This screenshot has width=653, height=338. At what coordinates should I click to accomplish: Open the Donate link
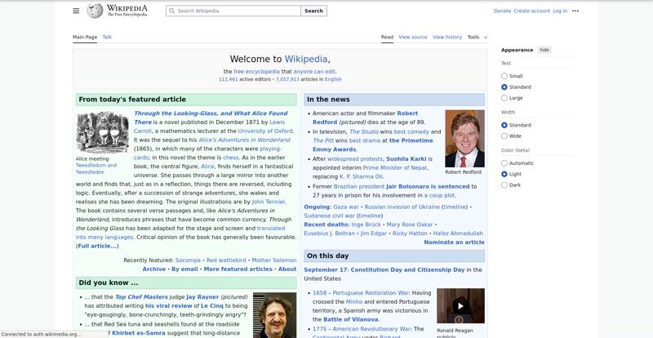click(x=502, y=11)
